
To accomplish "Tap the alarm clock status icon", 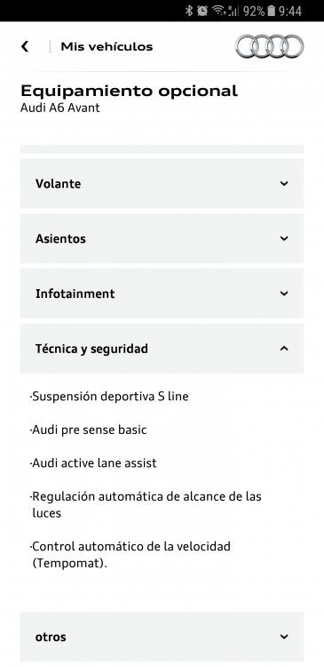I will click(202, 11).
